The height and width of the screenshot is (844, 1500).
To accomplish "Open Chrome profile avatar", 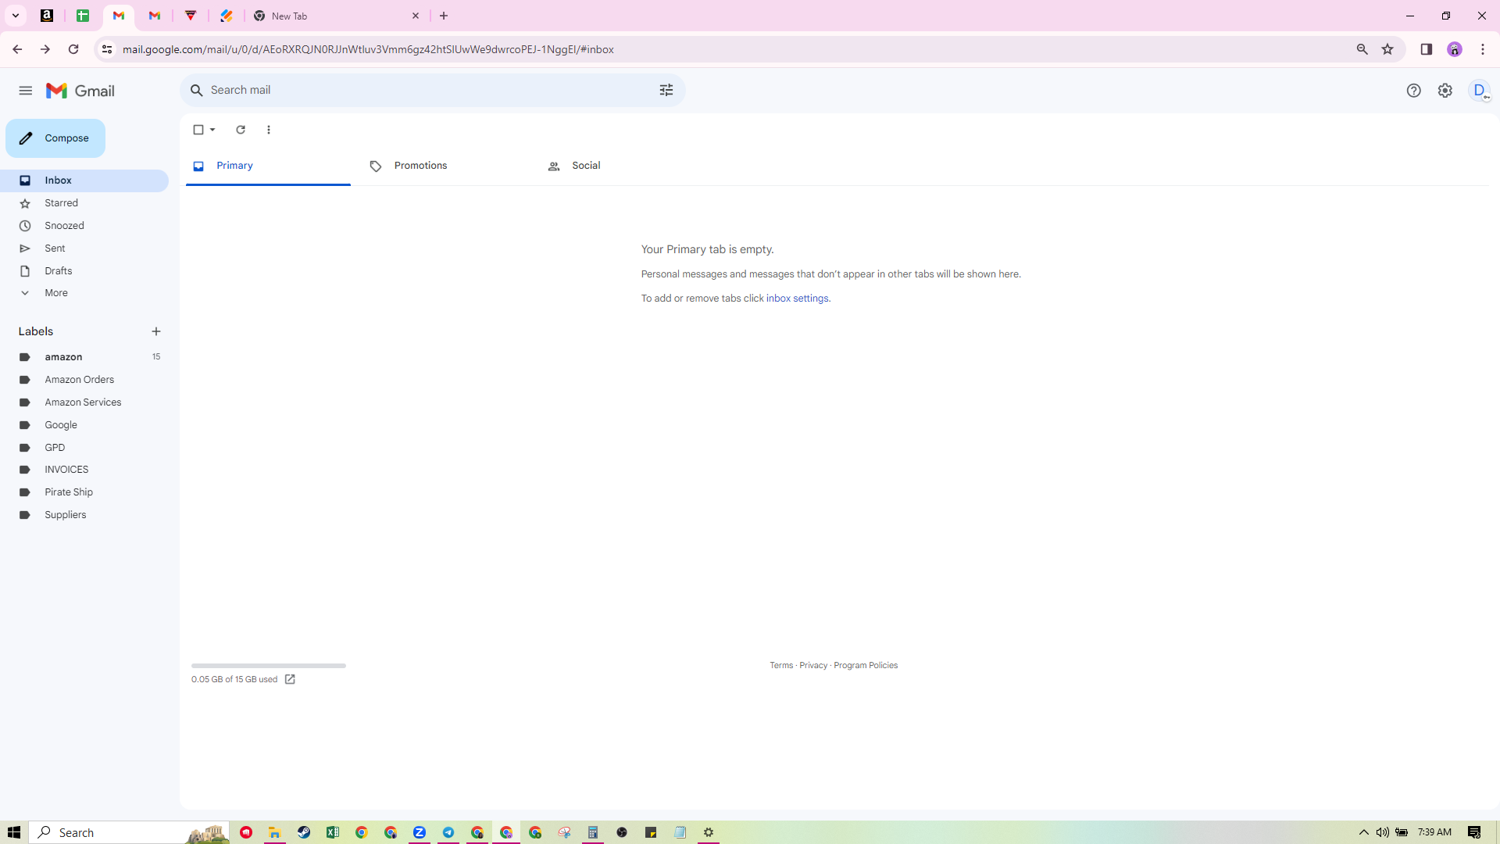I will click(x=1455, y=49).
